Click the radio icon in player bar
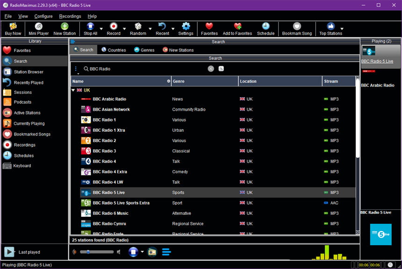 tap(152, 252)
